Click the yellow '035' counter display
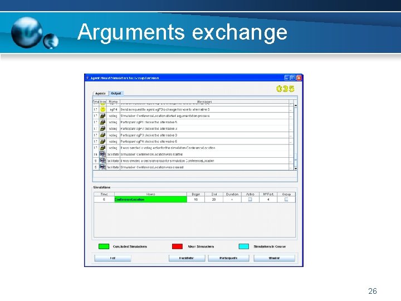 tap(285, 89)
